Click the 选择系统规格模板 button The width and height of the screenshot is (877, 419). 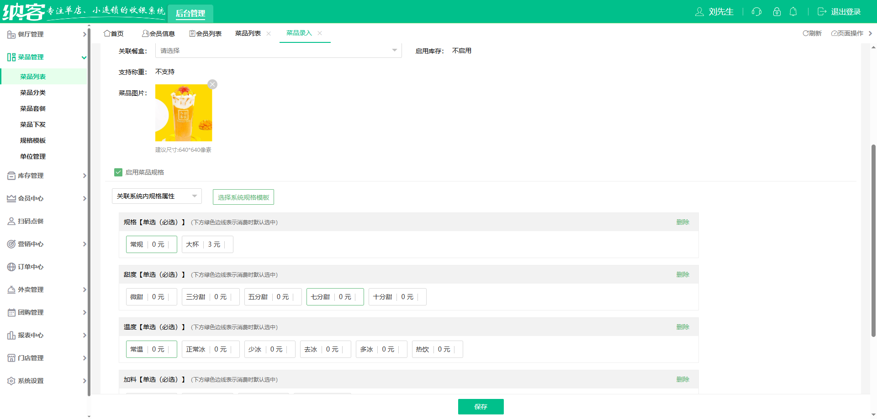pos(243,197)
